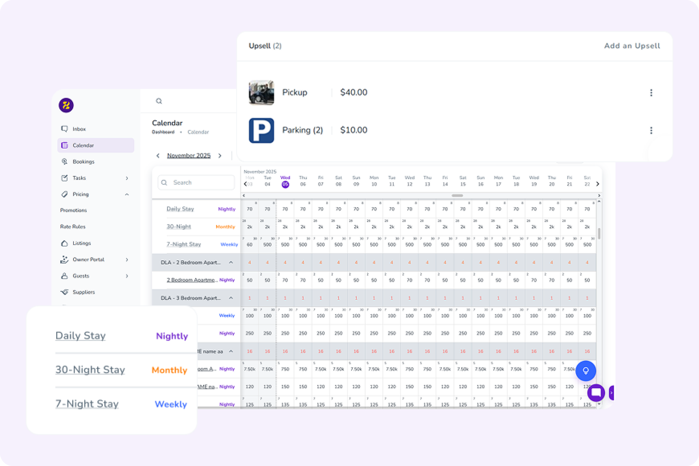Open Parking upsell three-dot menu
The image size is (699, 466).
click(x=651, y=131)
